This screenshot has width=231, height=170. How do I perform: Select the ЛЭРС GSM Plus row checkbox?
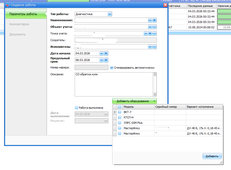[x=120, y=123]
